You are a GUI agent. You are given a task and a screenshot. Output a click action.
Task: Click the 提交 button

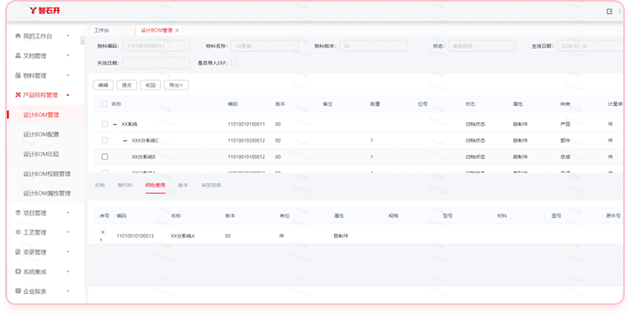pyautogui.click(x=127, y=85)
